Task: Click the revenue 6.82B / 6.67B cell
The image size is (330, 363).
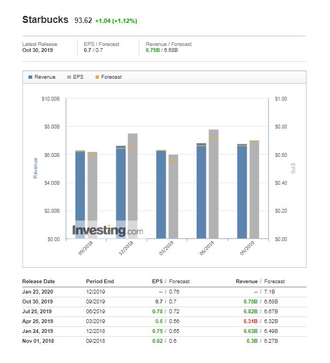Action: 261,312
